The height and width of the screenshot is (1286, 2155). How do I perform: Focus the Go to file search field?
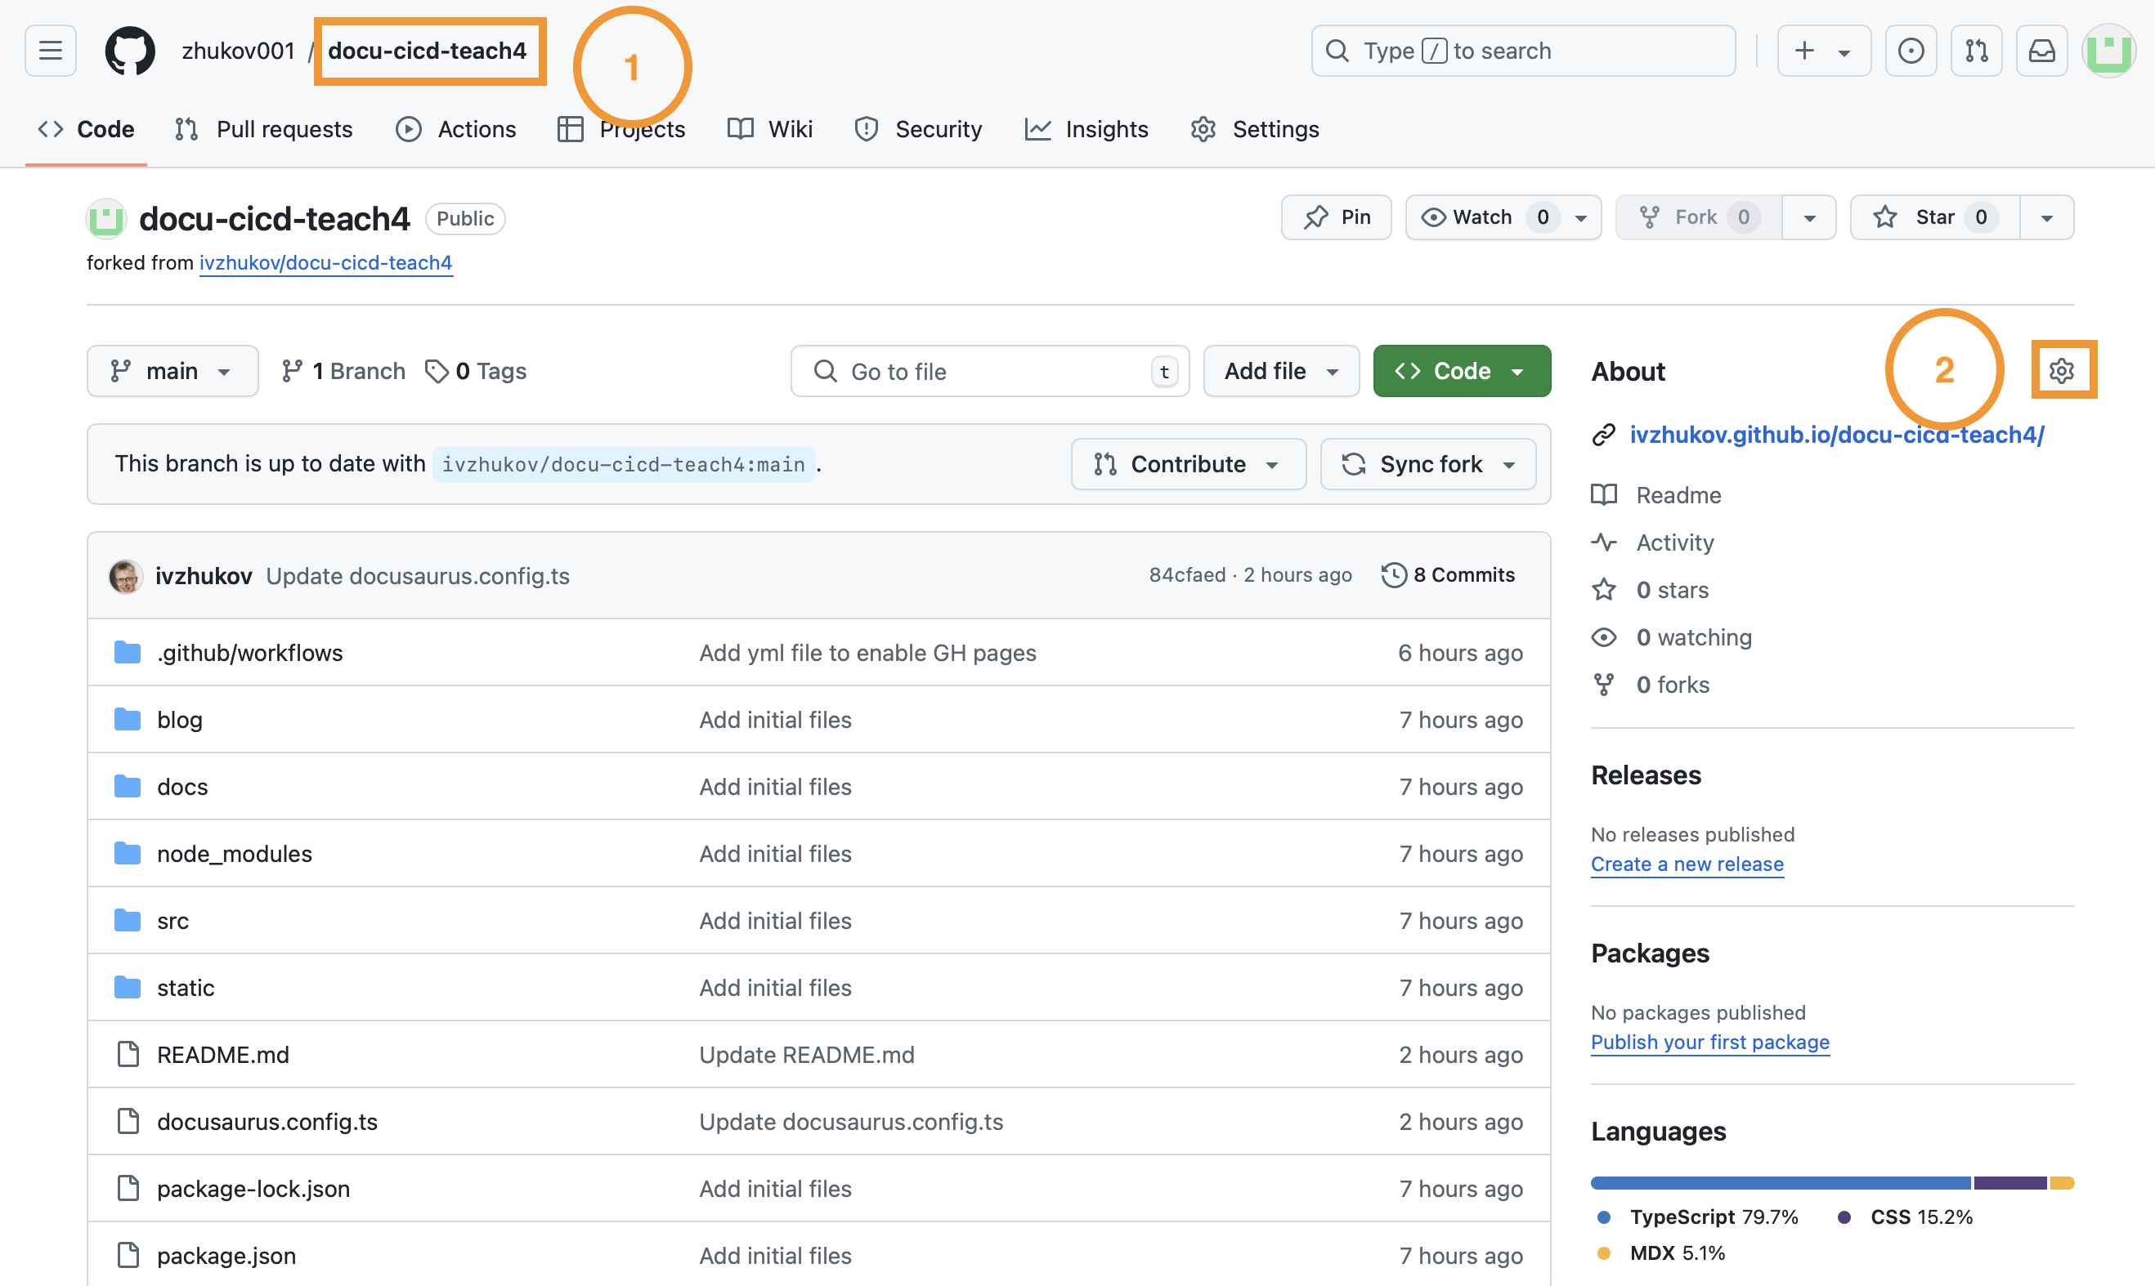[x=988, y=372]
